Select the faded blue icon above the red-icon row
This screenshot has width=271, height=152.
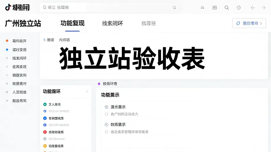[x=45, y=125]
